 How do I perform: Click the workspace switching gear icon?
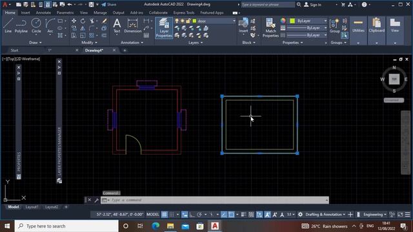click(x=300, y=215)
